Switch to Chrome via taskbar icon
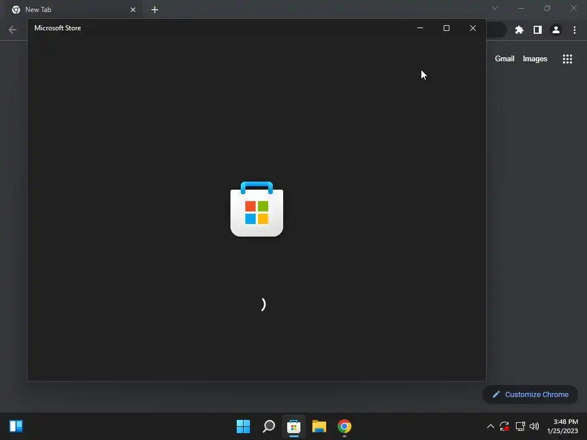This screenshot has width=587, height=440. [x=345, y=426]
